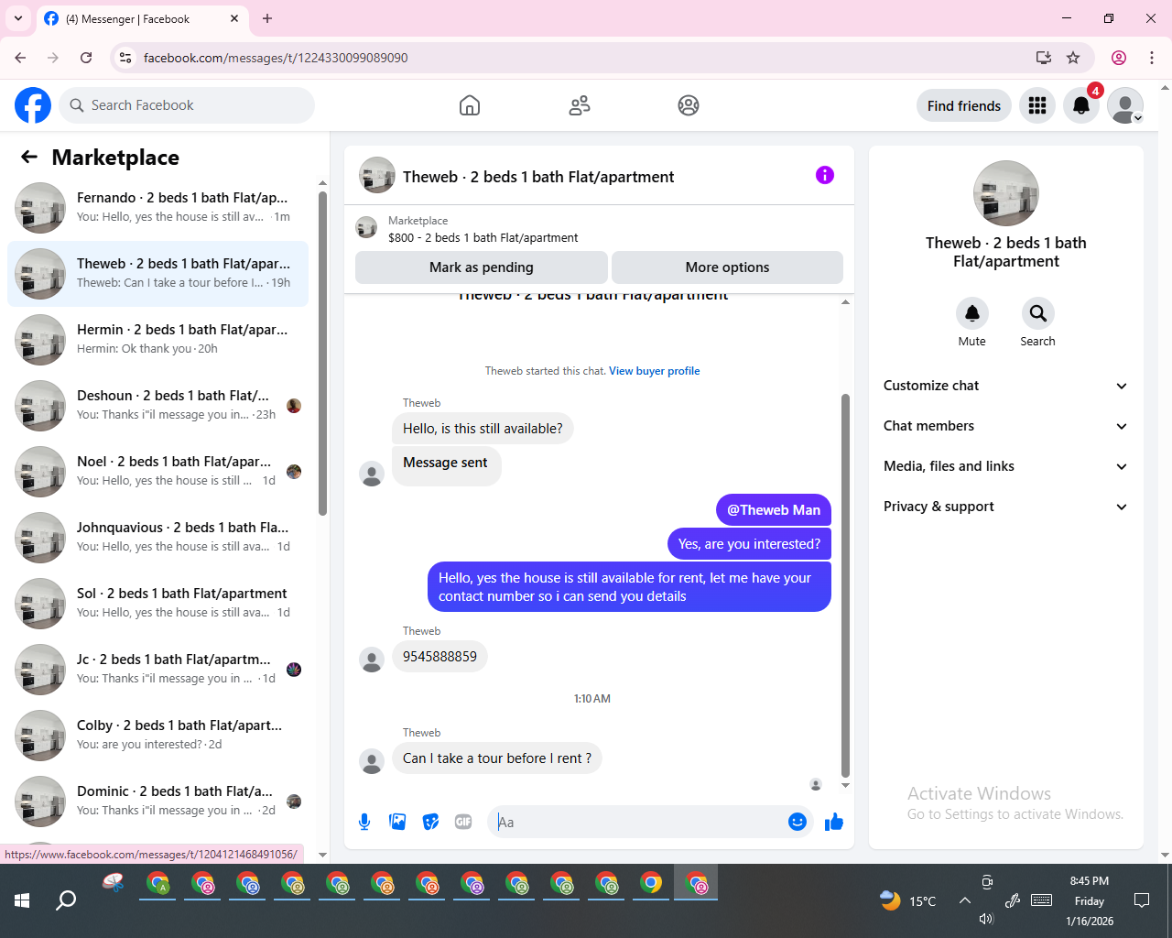
Task: Open the account profile avatar menu
Action: click(x=1125, y=105)
